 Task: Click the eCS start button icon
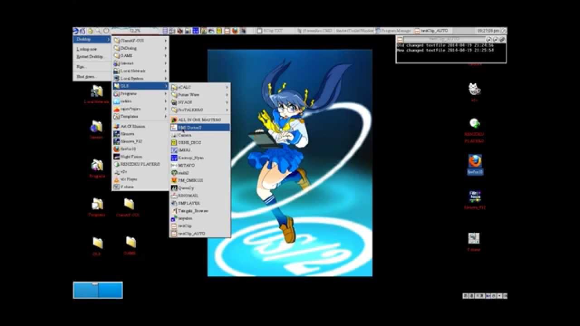(79, 31)
